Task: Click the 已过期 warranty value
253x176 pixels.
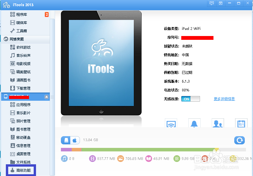Action: coord(187,72)
